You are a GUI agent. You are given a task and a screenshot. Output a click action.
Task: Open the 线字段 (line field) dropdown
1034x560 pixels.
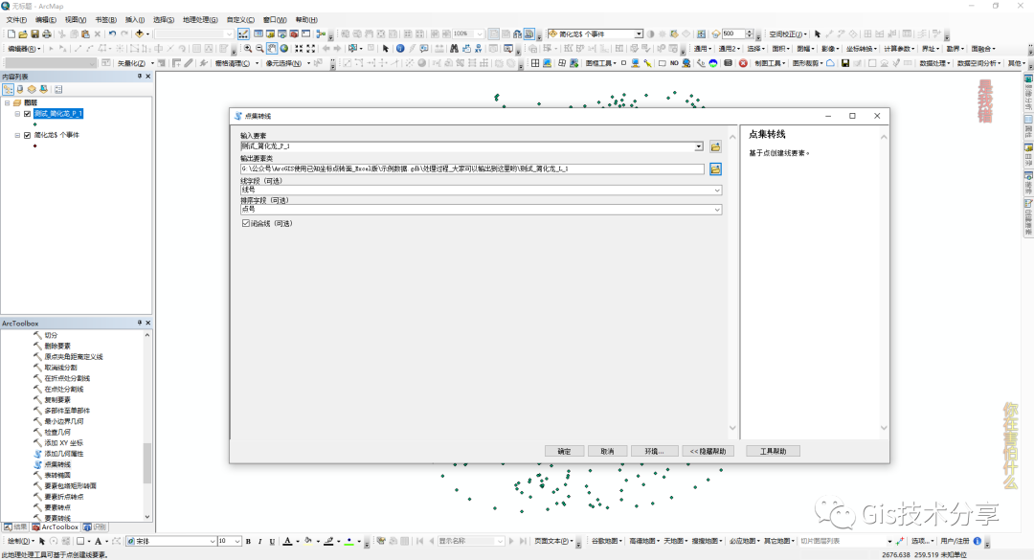717,190
